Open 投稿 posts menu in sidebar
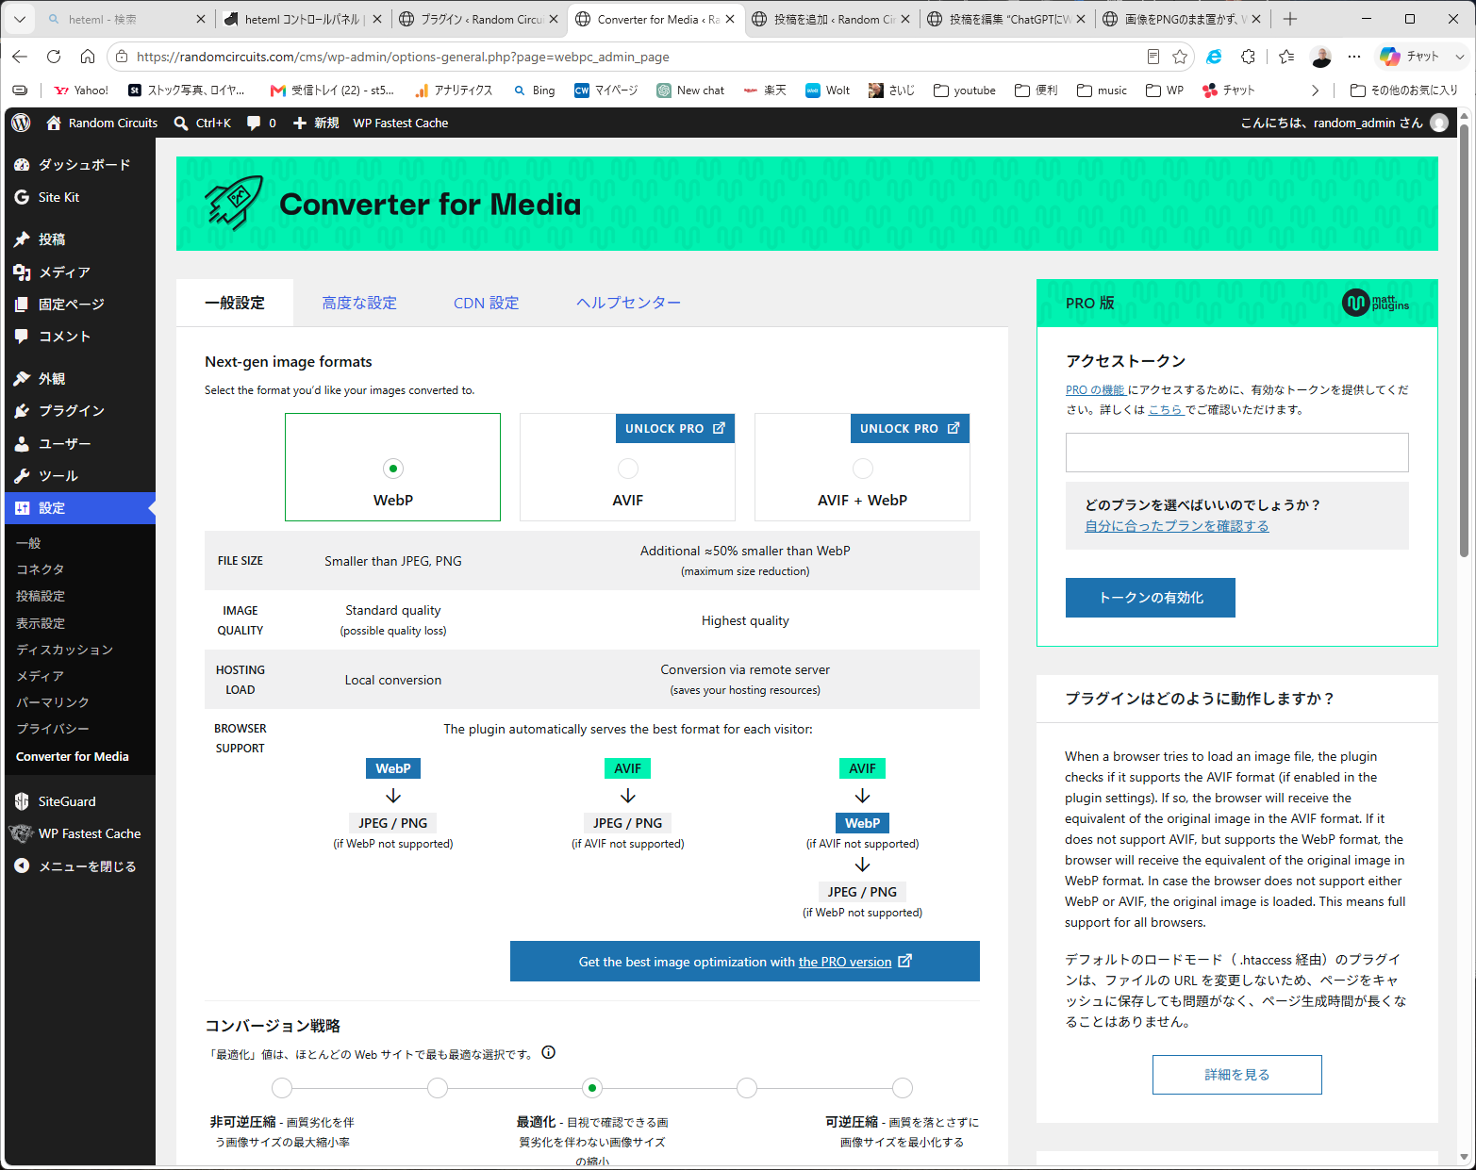The width and height of the screenshot is (1476, 1170). 80,239
